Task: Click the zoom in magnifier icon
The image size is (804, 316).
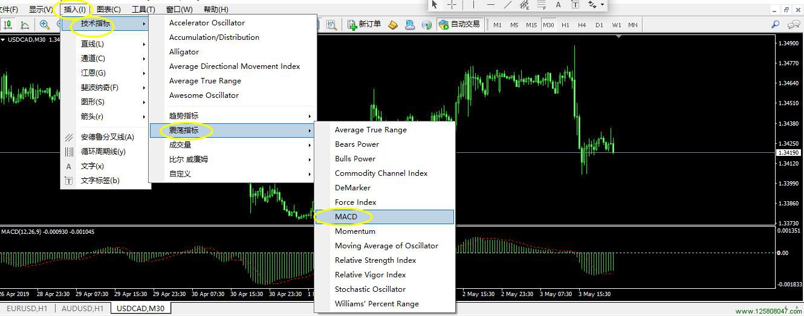Action: [45, 25]
